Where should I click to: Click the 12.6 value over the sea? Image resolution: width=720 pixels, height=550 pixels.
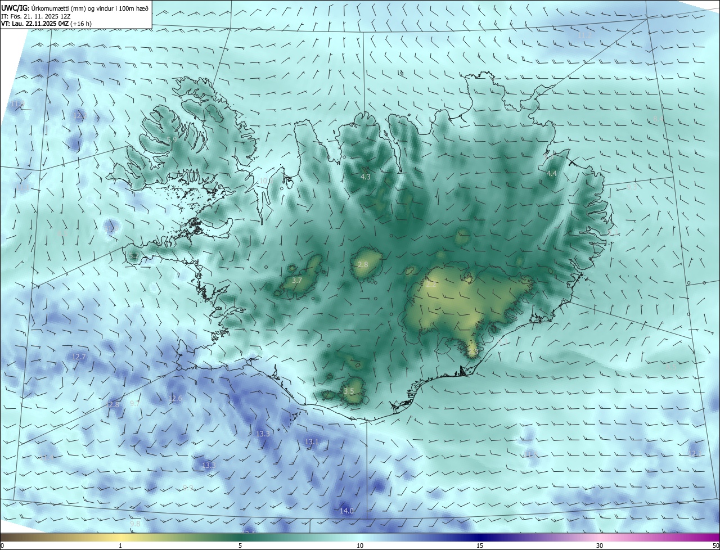click(175, 398)
